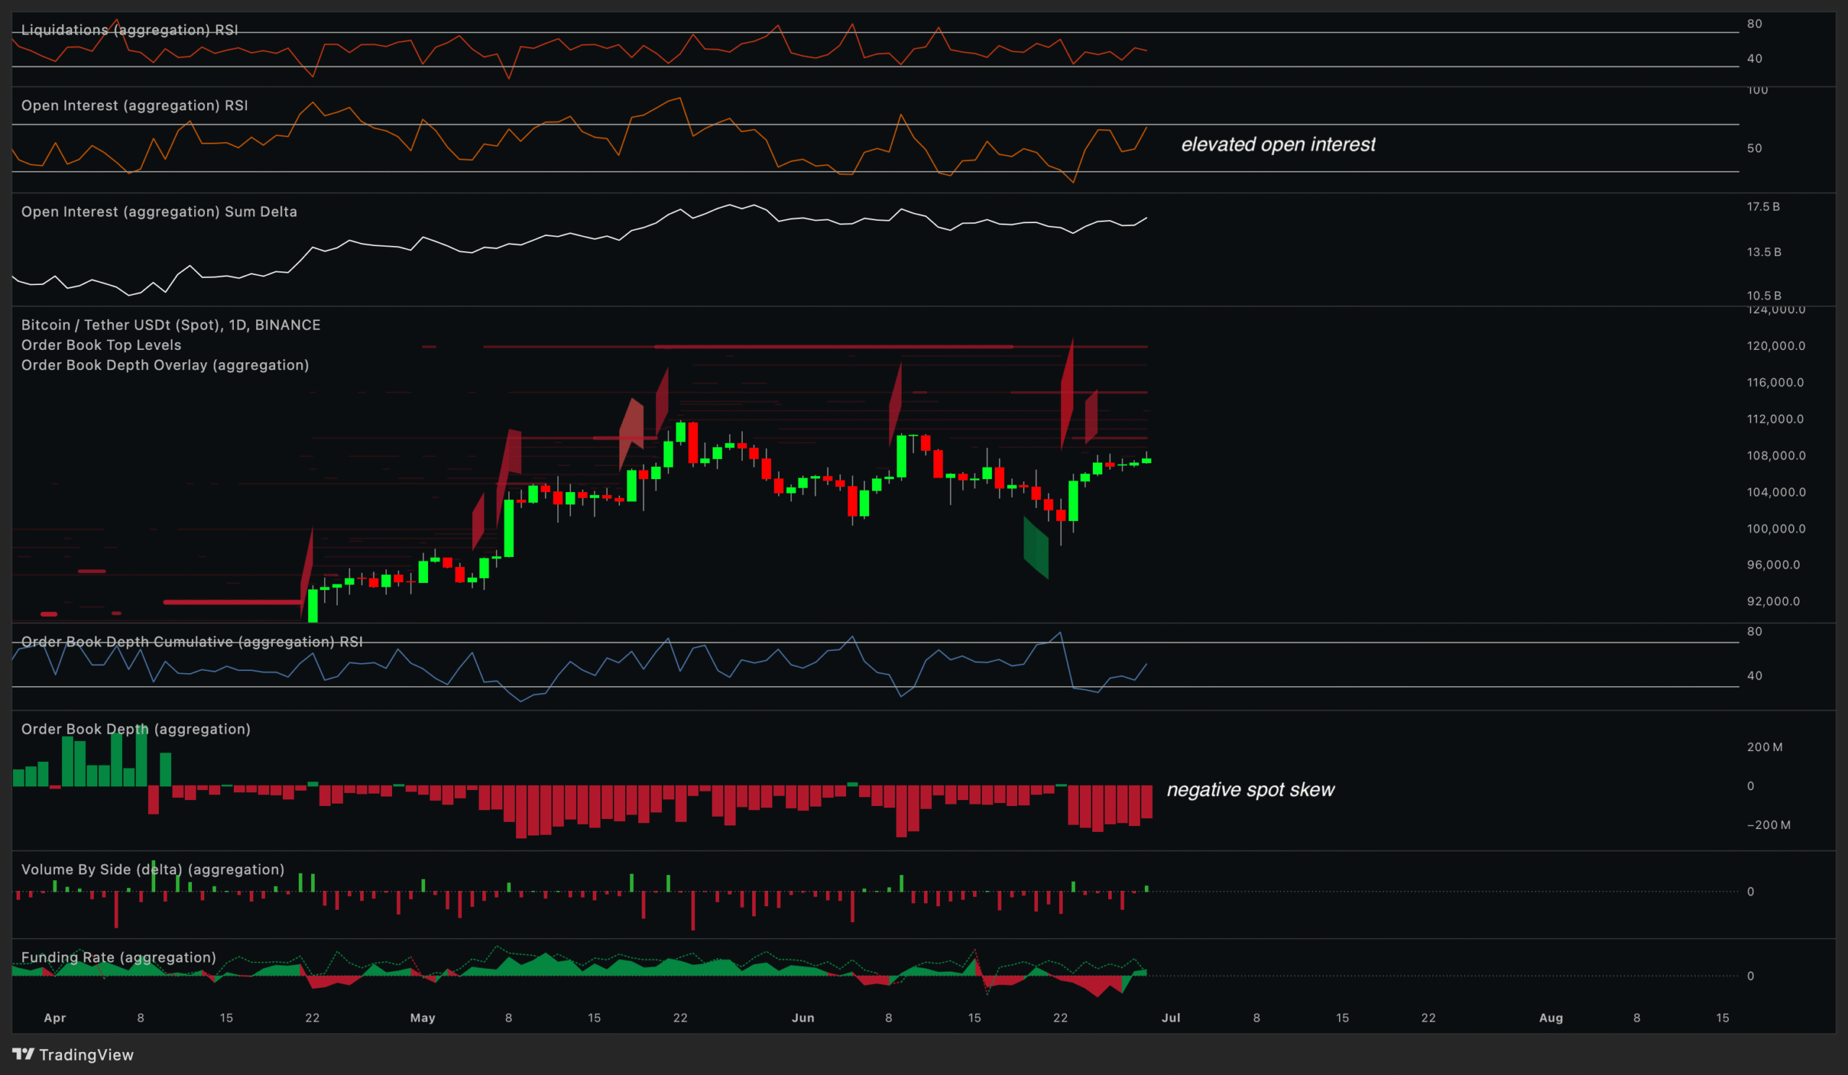Image resolution: width=1848 pixels, height=1075 pixels.
Task: Select the Order Book Depth Overlay (aggregation) label
Action: click(165, 365)
